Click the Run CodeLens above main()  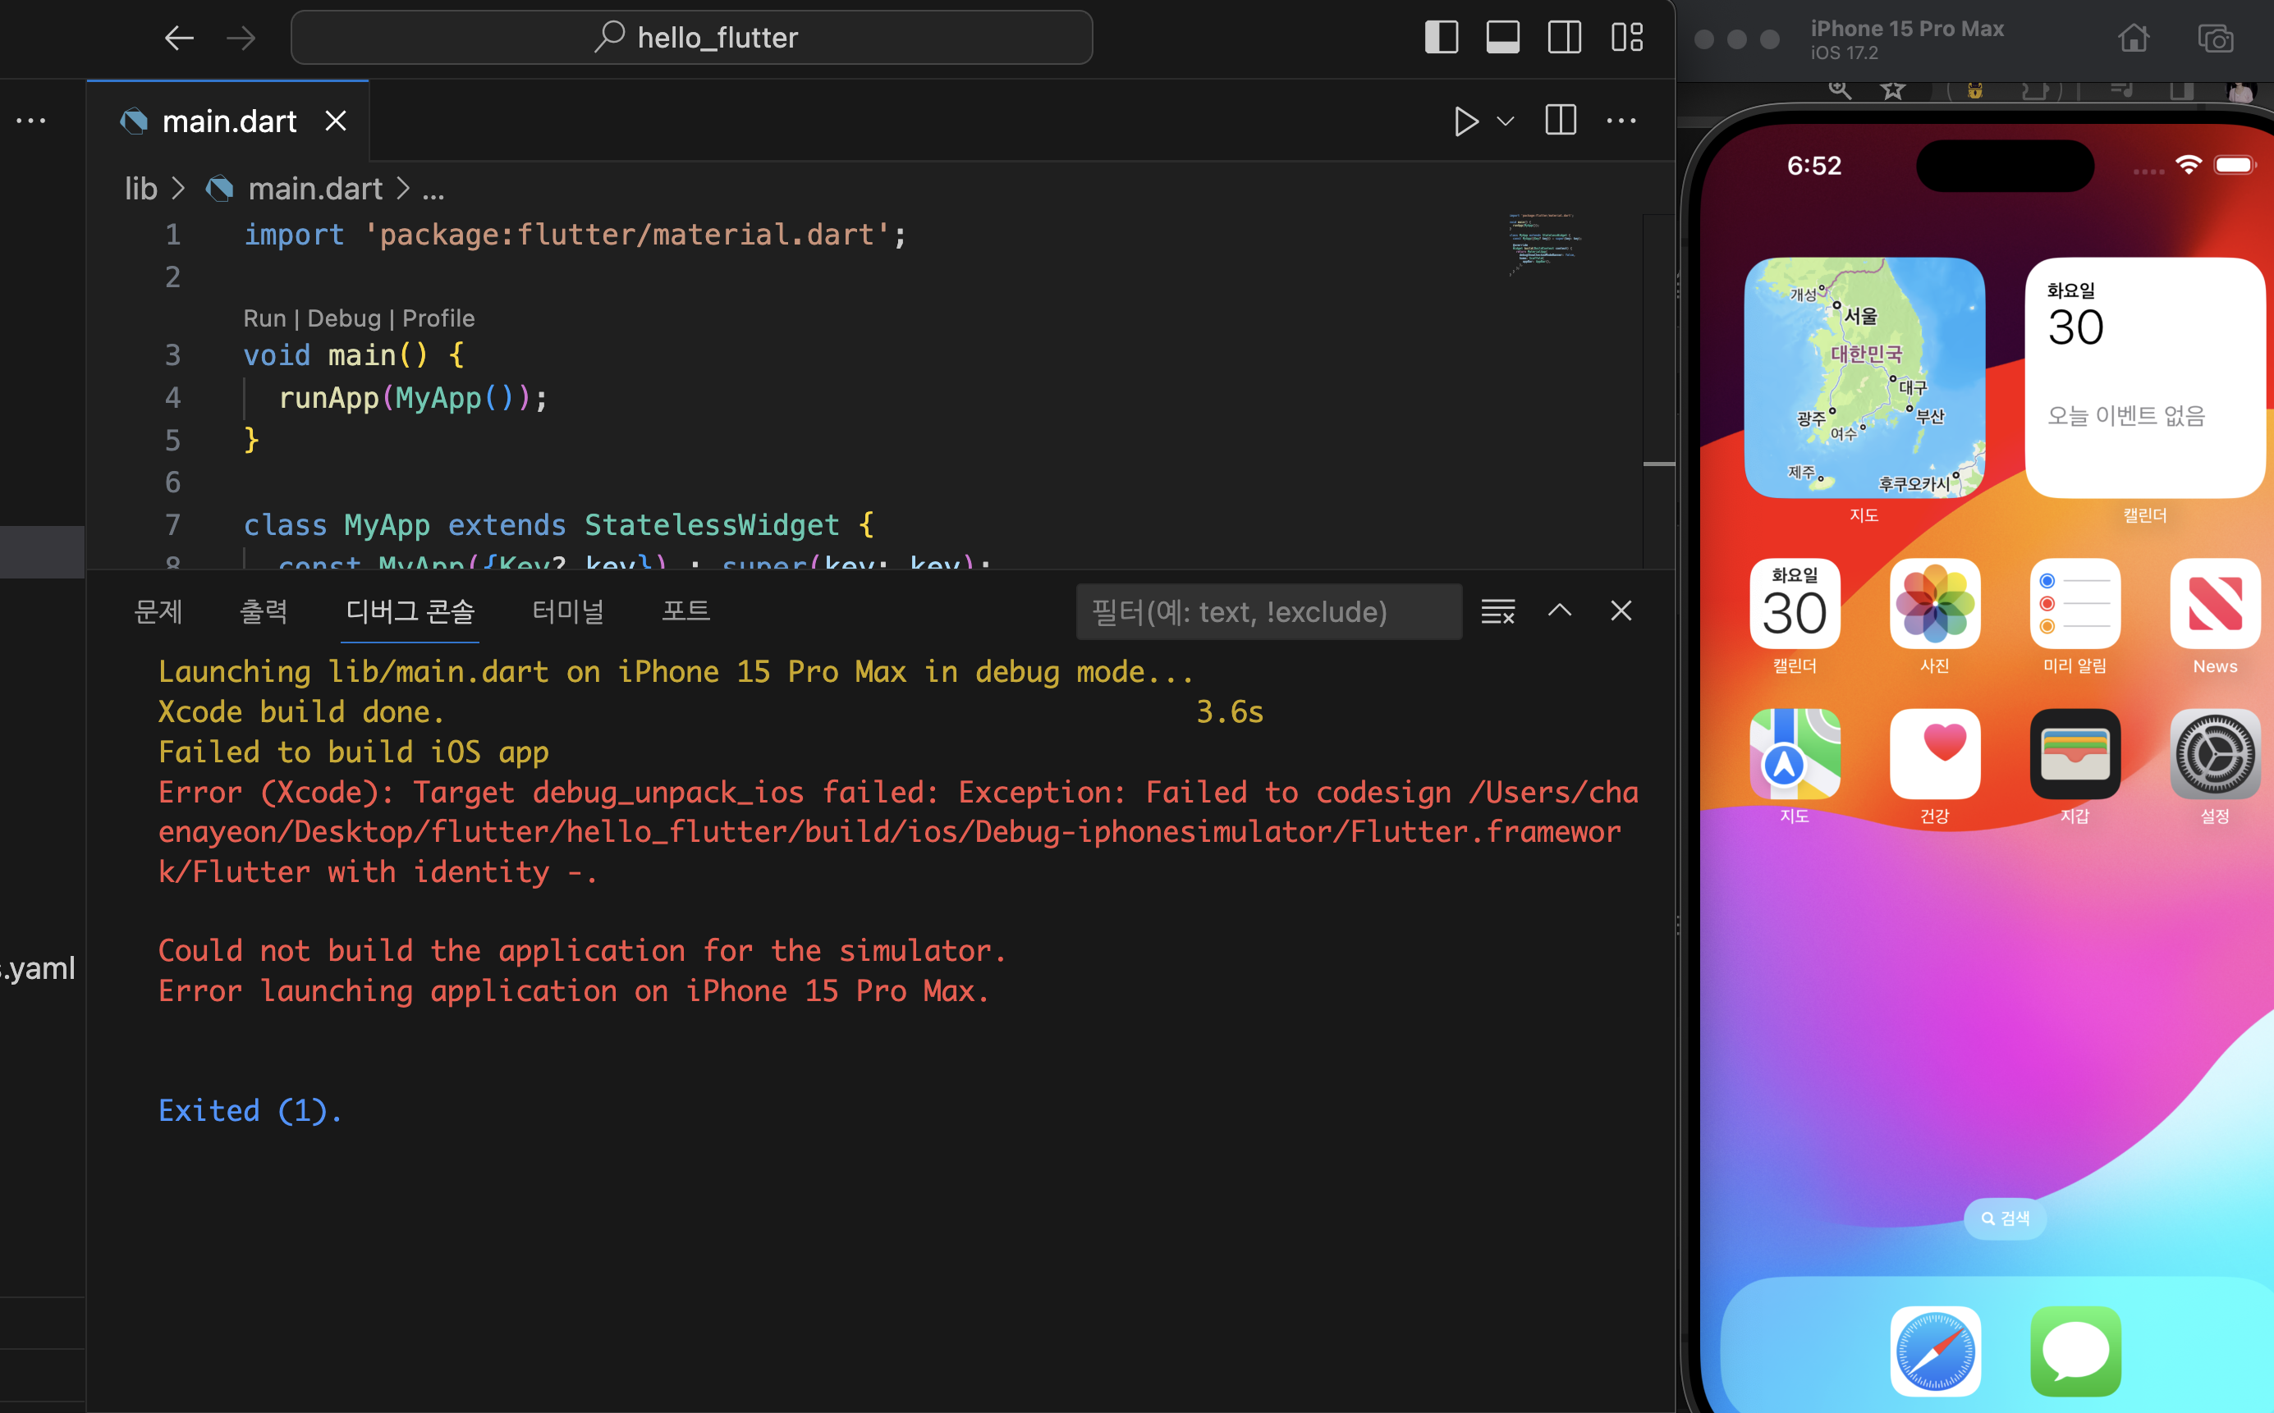tap(264, 318)
